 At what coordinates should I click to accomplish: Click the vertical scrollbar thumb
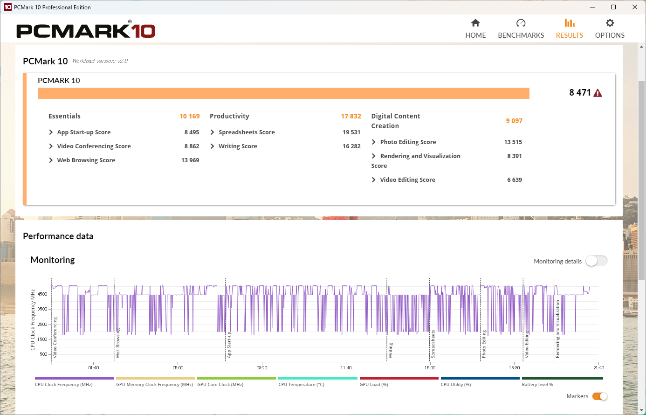642,180
